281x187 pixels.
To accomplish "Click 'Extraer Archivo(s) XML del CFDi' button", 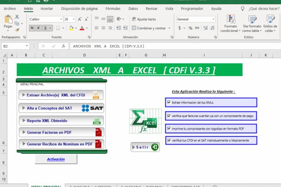I will (x=61, y=95).
